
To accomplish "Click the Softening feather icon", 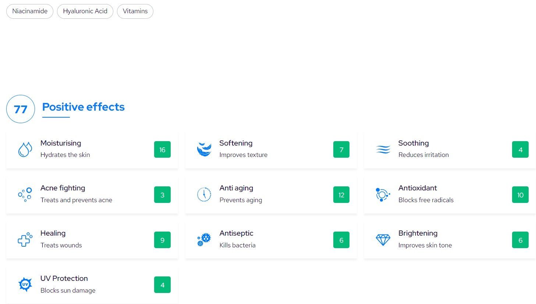I will coord(204,150).
